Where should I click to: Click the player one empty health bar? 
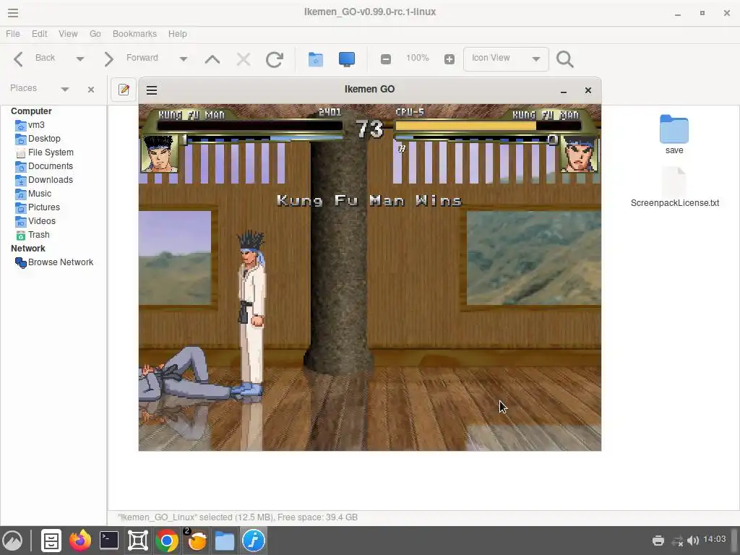pyautogui.click(x=249, y=126)
